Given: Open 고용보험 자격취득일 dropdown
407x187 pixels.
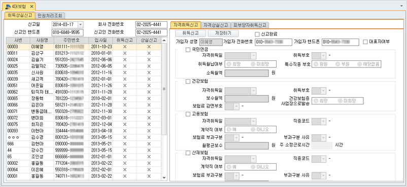Looking at the screenshot, I should click(253, 121).
